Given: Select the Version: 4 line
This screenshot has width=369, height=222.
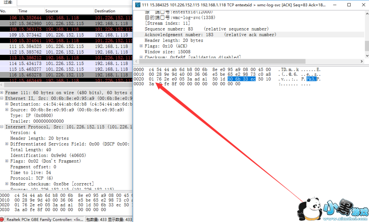Looking at the screenshot, I should pyautogui.click(x=23, y=132).
